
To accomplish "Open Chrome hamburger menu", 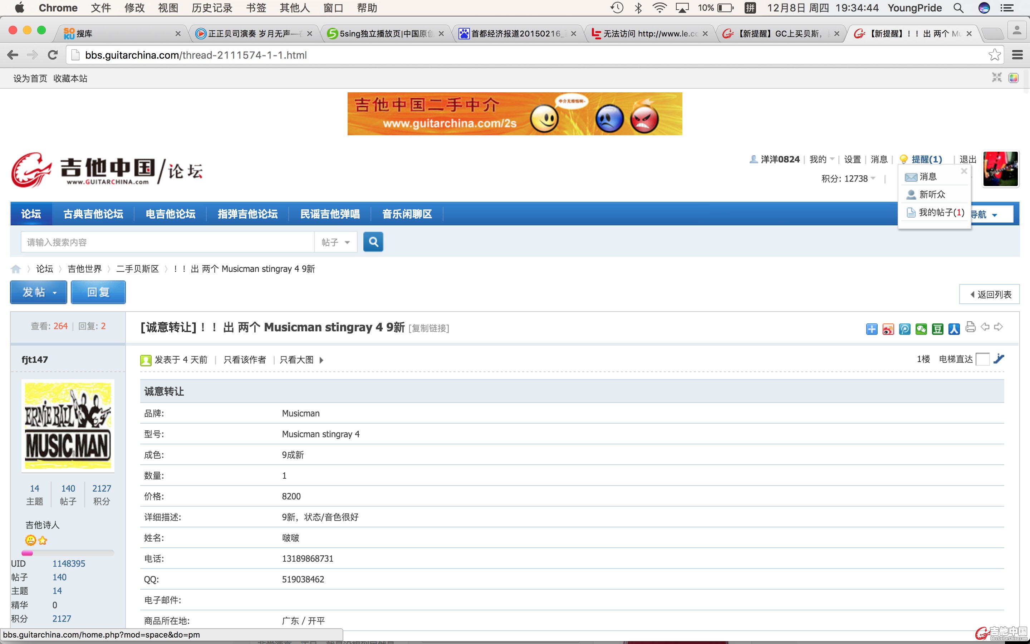I will click(x=1017, y=55).
